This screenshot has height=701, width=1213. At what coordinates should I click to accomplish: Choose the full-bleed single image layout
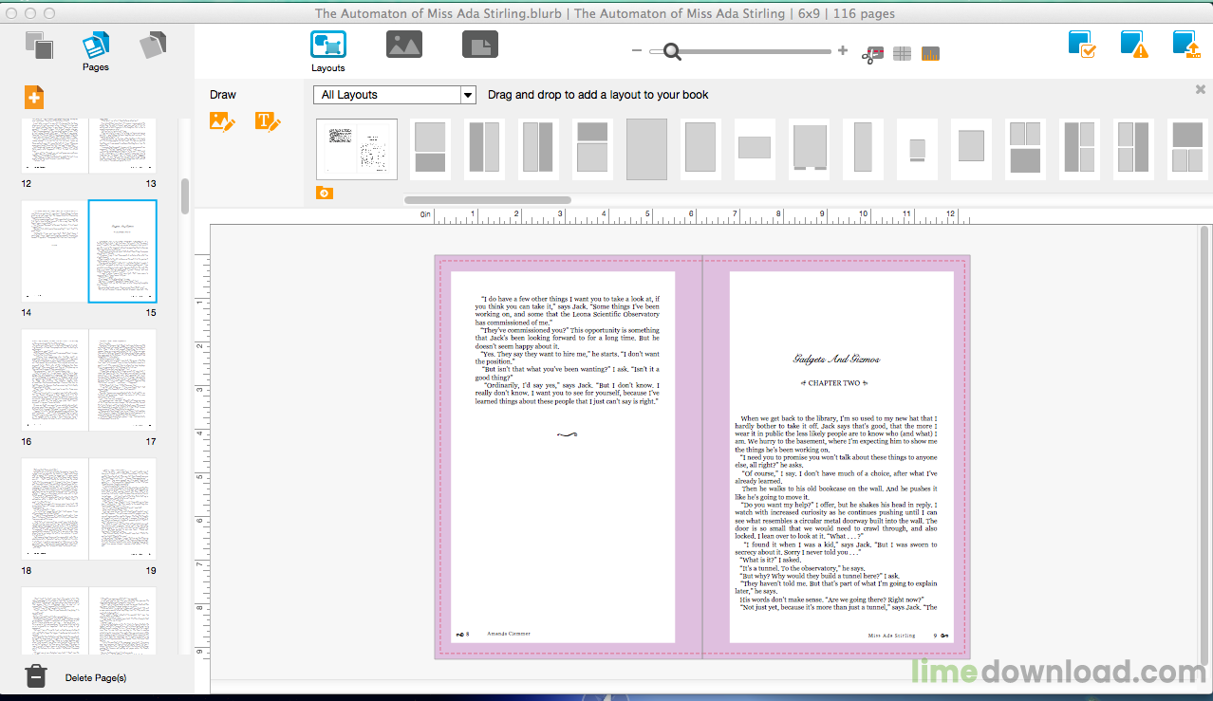pyautogui.click(x=646, y=149)
